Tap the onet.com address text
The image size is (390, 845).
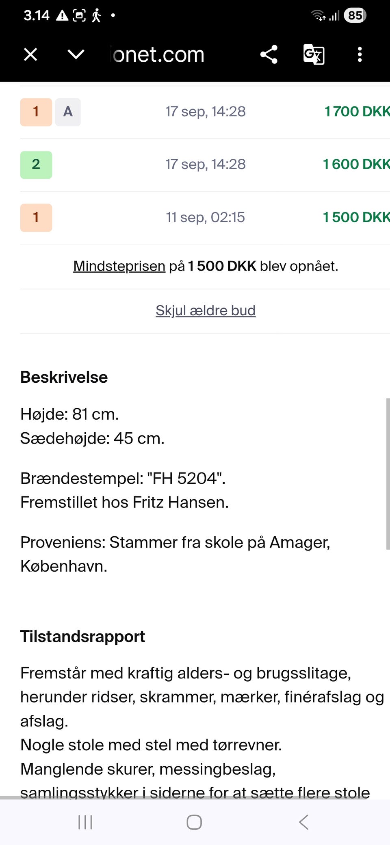pos(158,54)
